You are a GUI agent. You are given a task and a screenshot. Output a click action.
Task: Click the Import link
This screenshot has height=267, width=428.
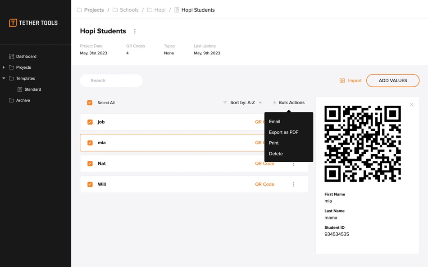pyautogui.click(x=355, y=80)
